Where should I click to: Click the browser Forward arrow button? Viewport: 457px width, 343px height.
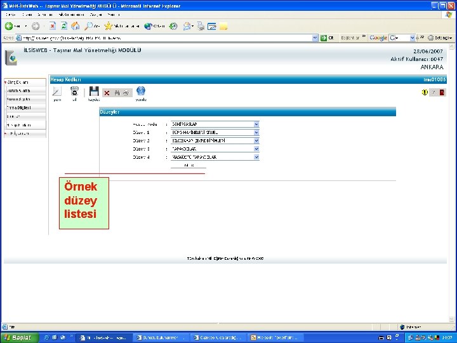click(36, 26)
